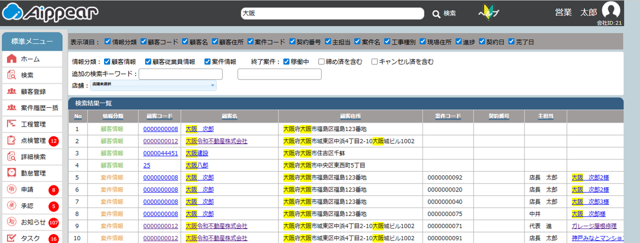The height and width of the screenshot is (243, 640).
Task: Enable the 締め済を含む checkbox
Action: [x=321, y=62]
